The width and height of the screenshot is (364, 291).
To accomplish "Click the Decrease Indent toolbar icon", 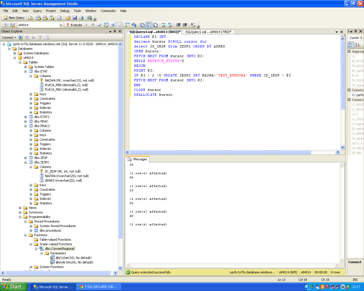I will pyautogui.click(x=178, y=25).
